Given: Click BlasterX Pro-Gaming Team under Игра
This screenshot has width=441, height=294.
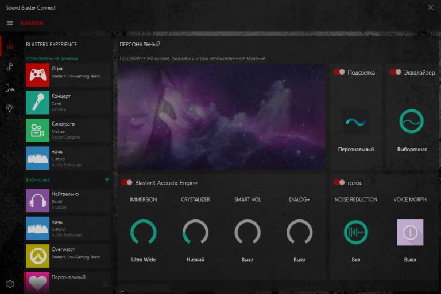Looking at the screenshot, I should point(76,76).
